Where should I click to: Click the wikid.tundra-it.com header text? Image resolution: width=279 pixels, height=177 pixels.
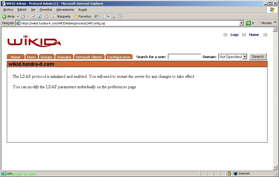click(31, 64)
